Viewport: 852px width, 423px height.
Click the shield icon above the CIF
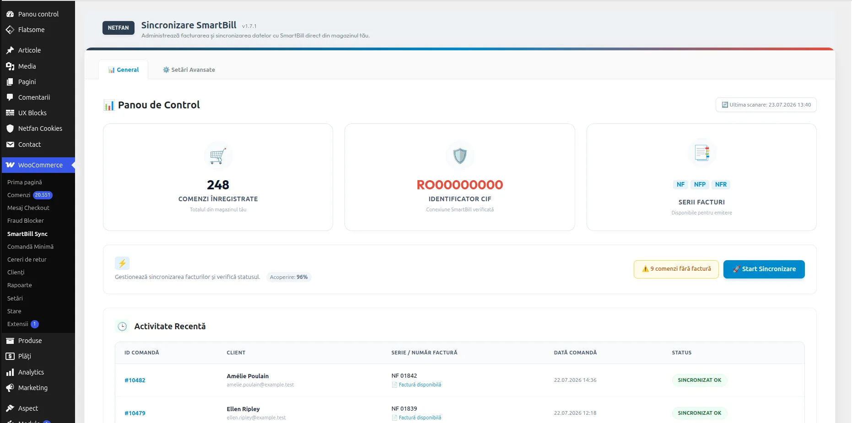tap(460, 156)
